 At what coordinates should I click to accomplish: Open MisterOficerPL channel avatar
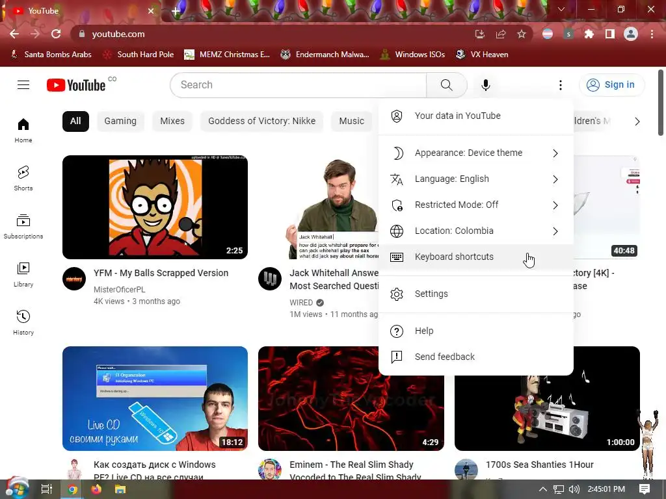pyautogui.click(x=74, y=279)
